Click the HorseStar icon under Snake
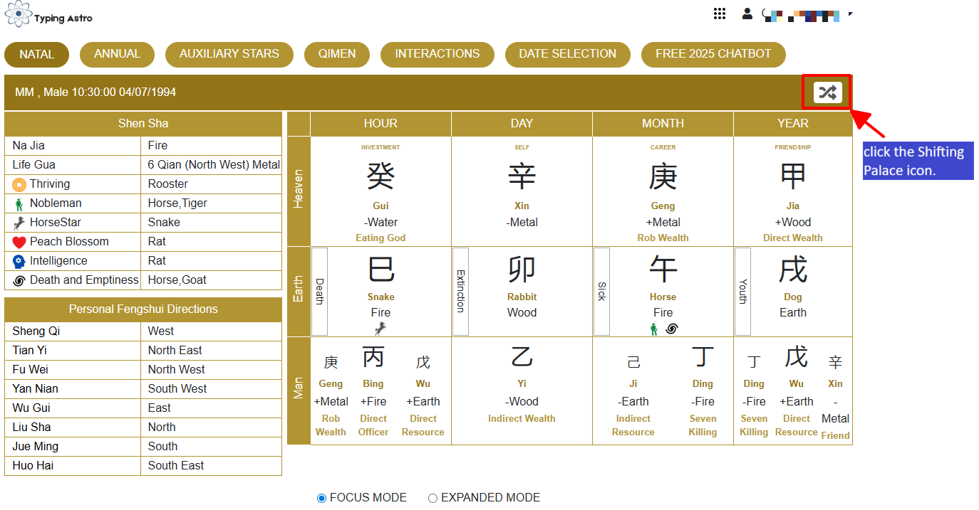 380,328
